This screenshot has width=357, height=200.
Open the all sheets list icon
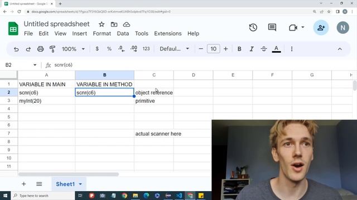coord(39,184)
